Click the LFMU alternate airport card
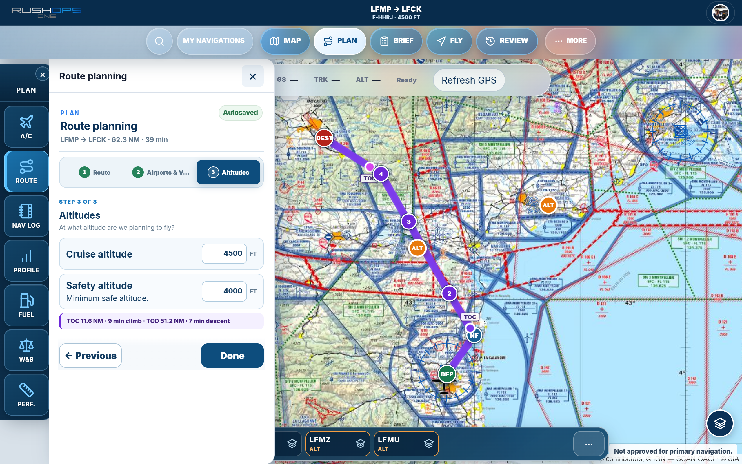Image resolution: width=742 pixels, height=464 pixels. point(406,443)
